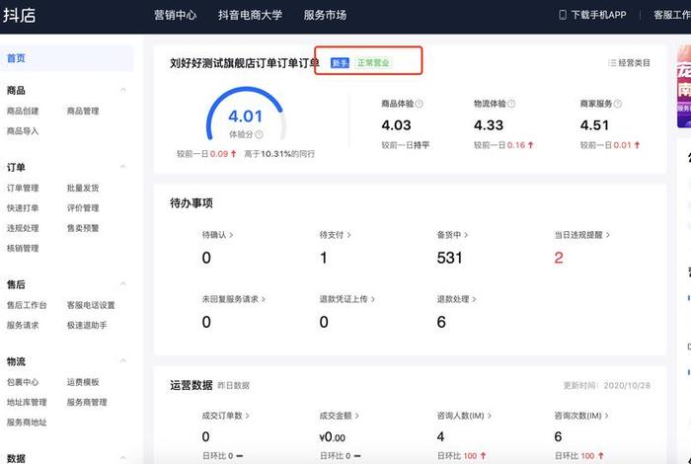This screenshot has height=464, width=691.
Task: Click the phone icon beside 下载手机APP
Action: [563, 15]
